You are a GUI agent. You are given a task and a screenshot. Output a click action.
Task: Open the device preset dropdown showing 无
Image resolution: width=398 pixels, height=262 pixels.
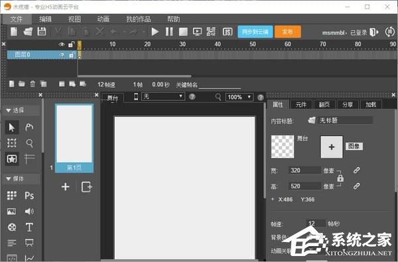pyautogui.click(x=163, y=96)
